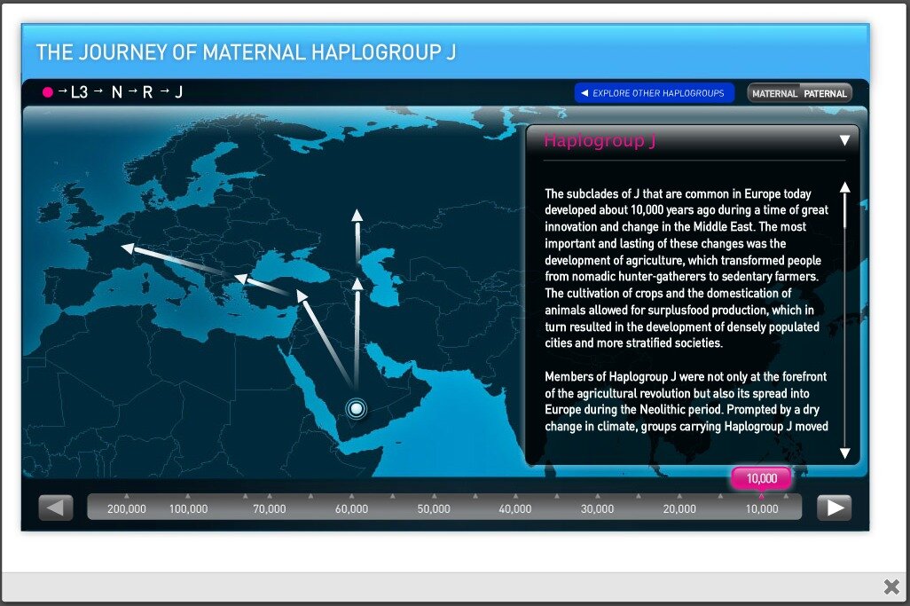Jump to 200,000 years on timeline
The width and height of the screenshot is (910, 606).
[127, 508]
